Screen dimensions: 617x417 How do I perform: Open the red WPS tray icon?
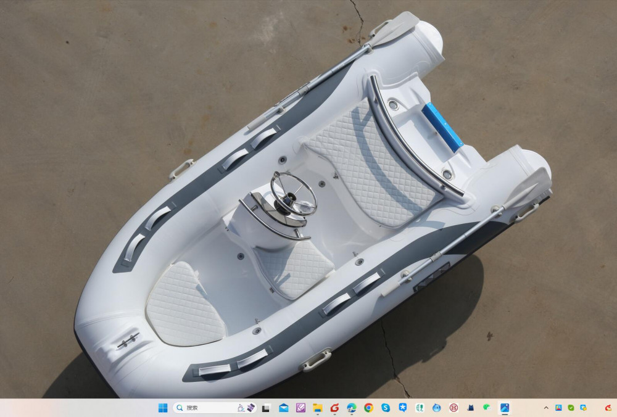point(608,408)
